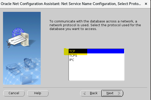Select the TCP protocol in the list

pyautogui.click(x=96, y=51)
